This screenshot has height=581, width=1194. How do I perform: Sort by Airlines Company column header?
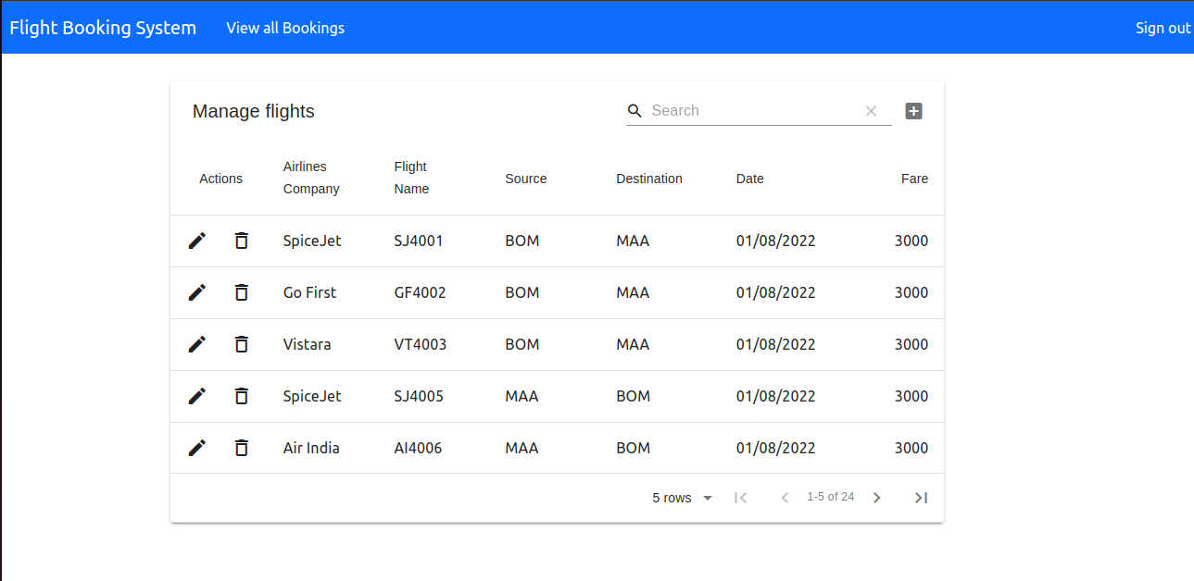click(311, 178)
